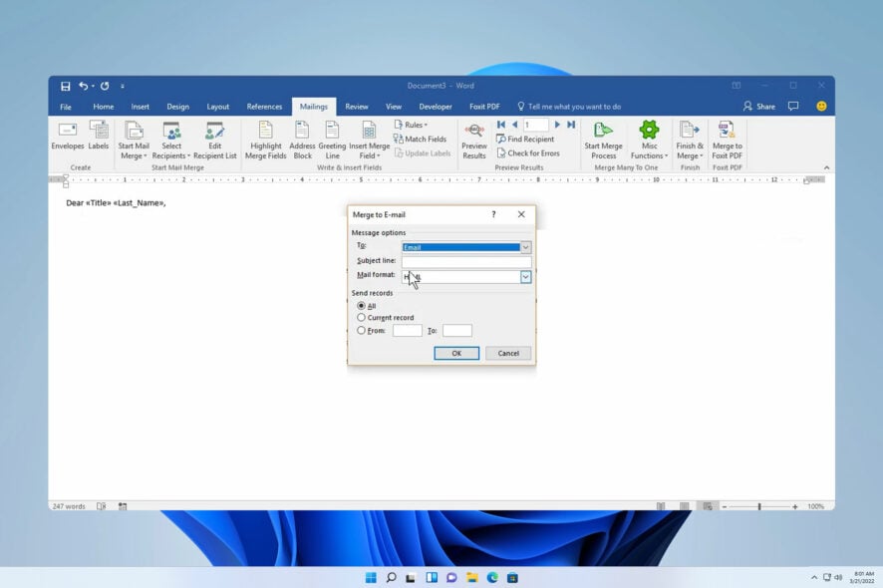The width and height of the screenshot is (883, 588).
Task: Click OK in Merge to E-mail
Action: click(456, 353)
